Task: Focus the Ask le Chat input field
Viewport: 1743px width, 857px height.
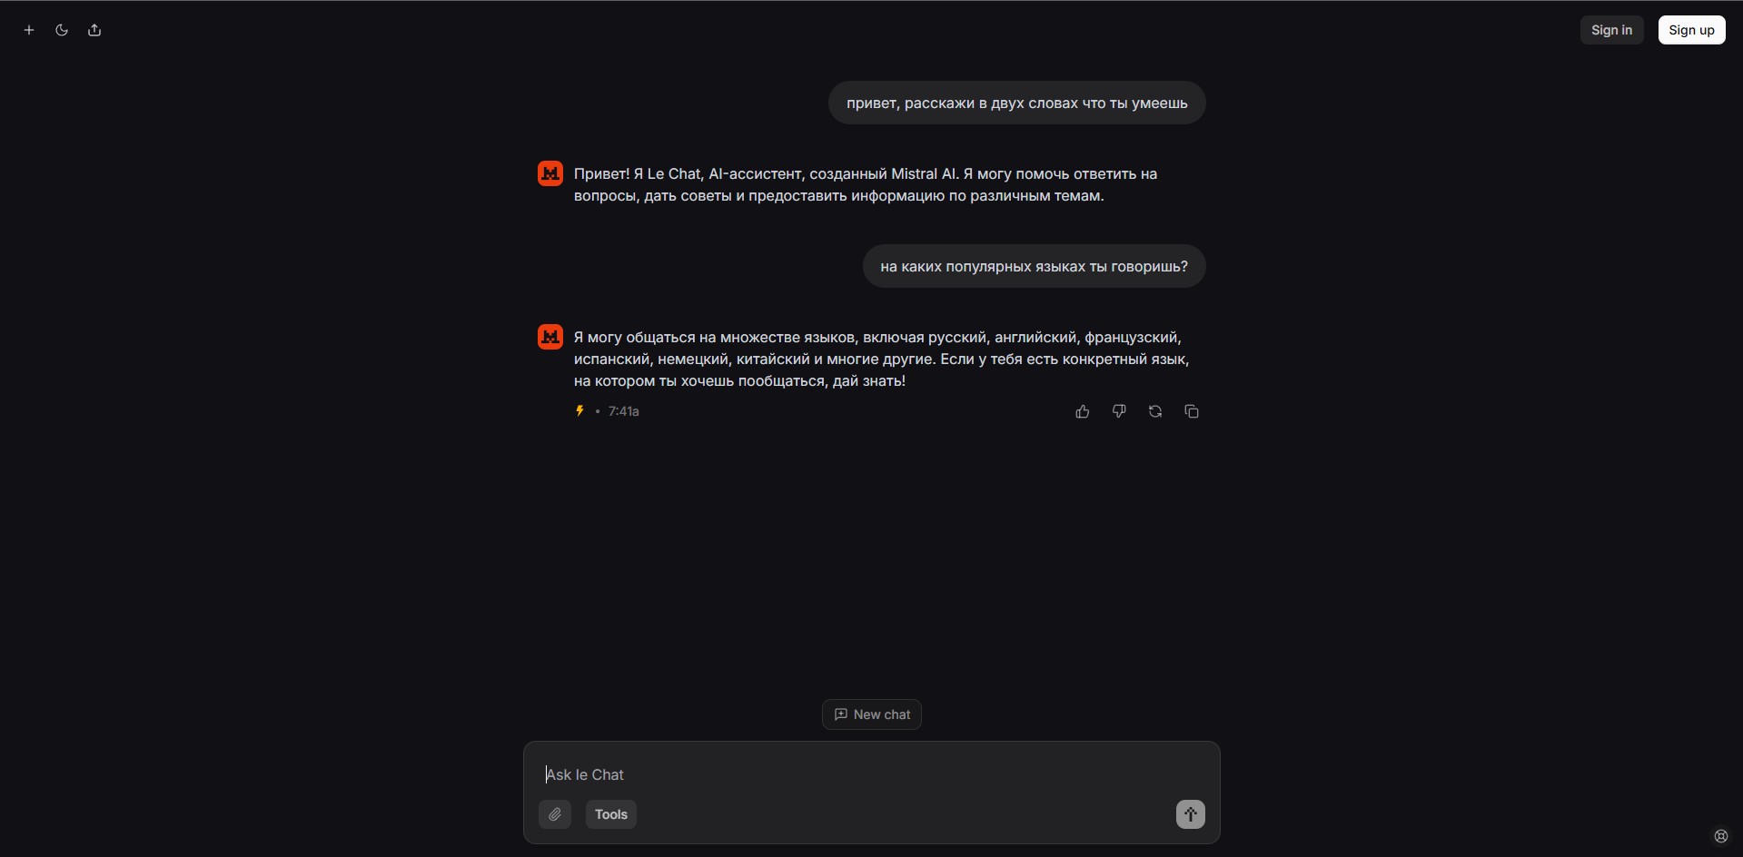Action: click(x=871, y=774)
